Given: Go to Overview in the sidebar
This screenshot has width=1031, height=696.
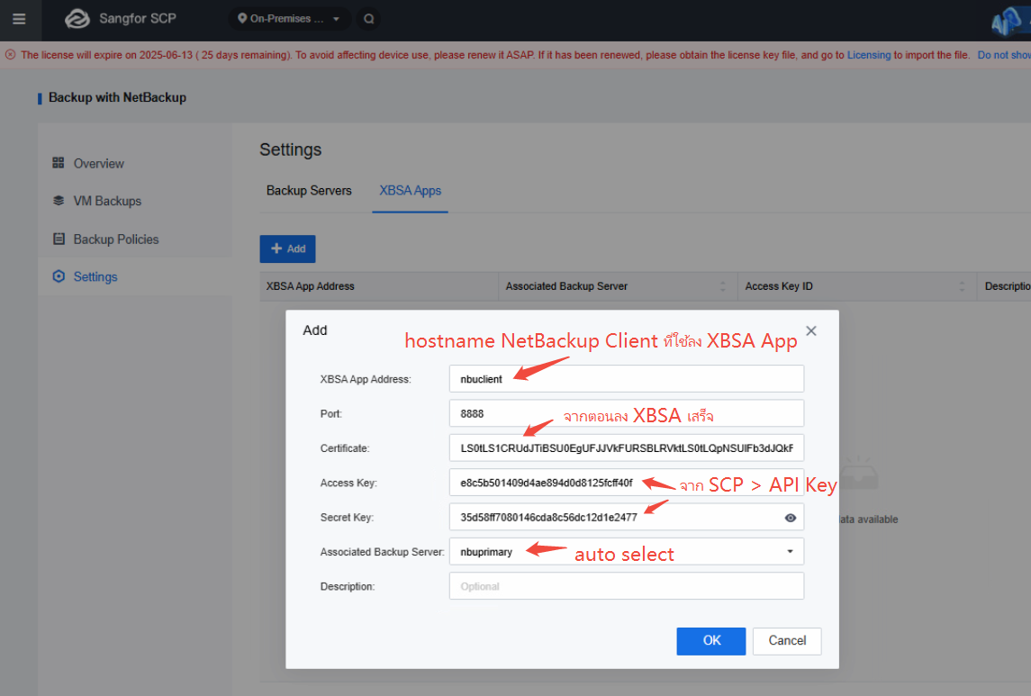Looking at the screenshot, I should (x=99, y=164).
